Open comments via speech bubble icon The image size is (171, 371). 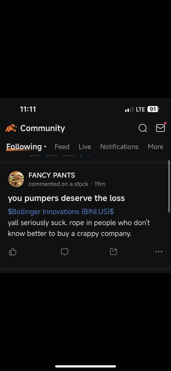click(65, 252)
